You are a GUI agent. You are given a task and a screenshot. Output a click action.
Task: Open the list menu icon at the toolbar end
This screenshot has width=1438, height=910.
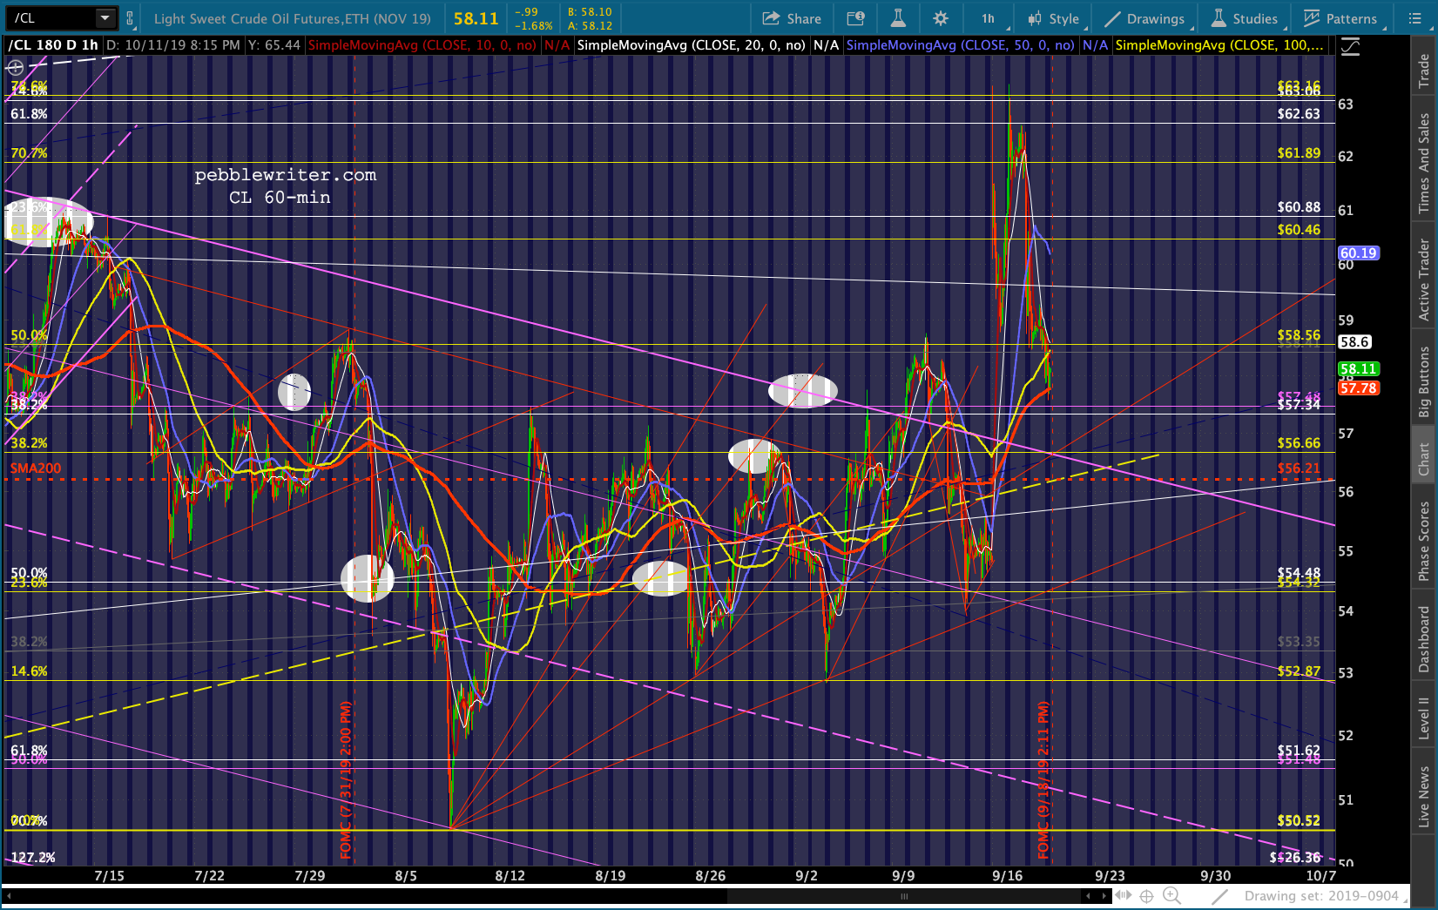(1415, 18)
